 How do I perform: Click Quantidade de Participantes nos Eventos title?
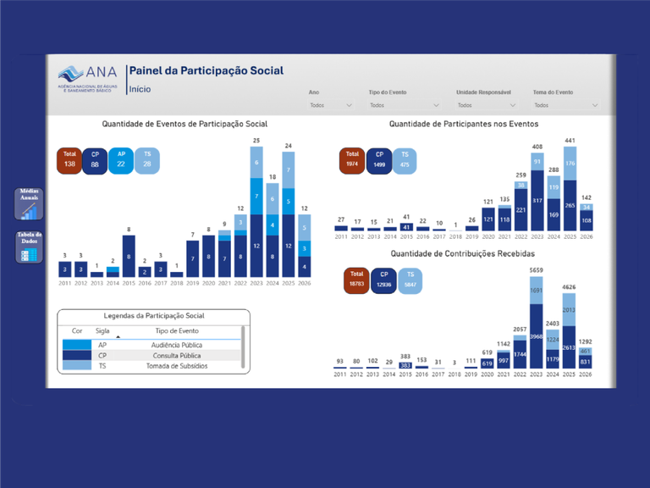point(464,124)
